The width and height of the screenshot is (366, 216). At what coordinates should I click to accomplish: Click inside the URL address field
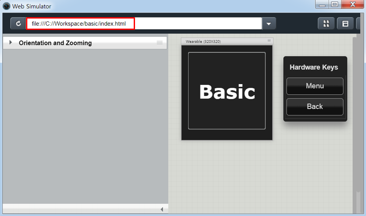pyautogui.click(x=130, y=23)
